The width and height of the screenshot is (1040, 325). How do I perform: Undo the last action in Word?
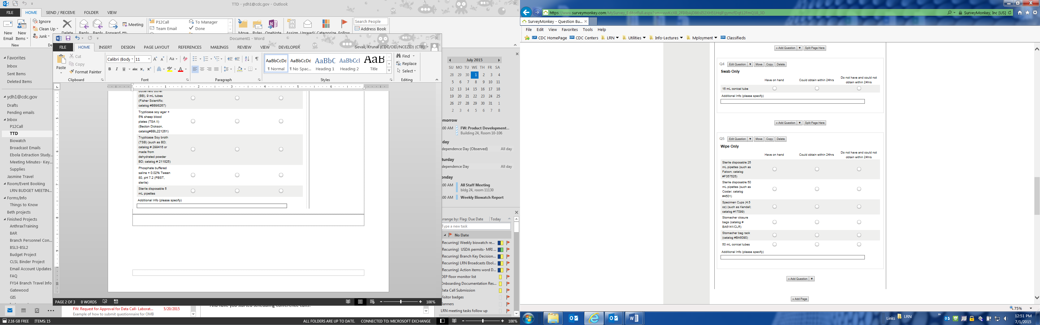pos(77,38)
